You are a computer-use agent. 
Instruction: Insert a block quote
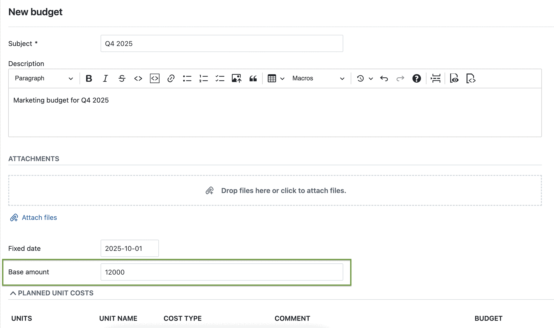(x=253, y=78)
